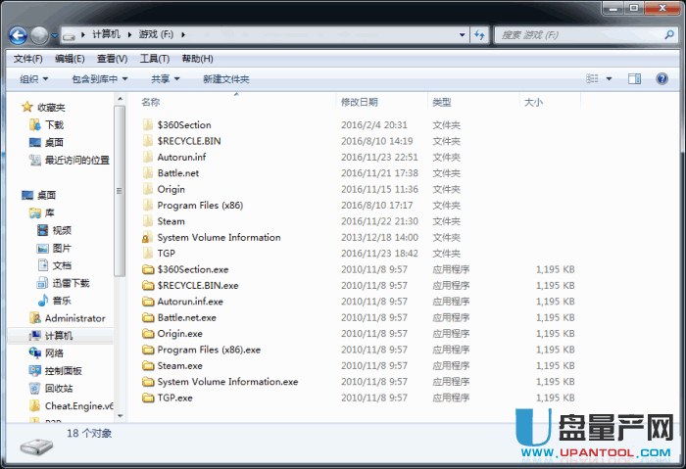Open the 图片 library
Viewport: 686px width, 469px height.
[54, 248]
